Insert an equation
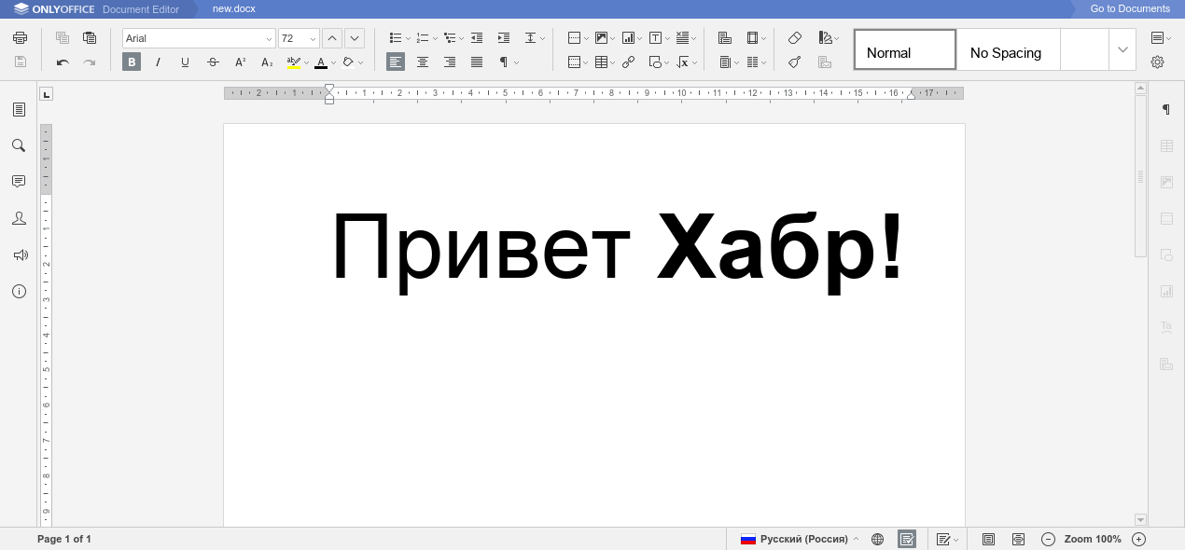Image resolution: width=1185 pixels, height=550 pixels. [x=682, y=62]
